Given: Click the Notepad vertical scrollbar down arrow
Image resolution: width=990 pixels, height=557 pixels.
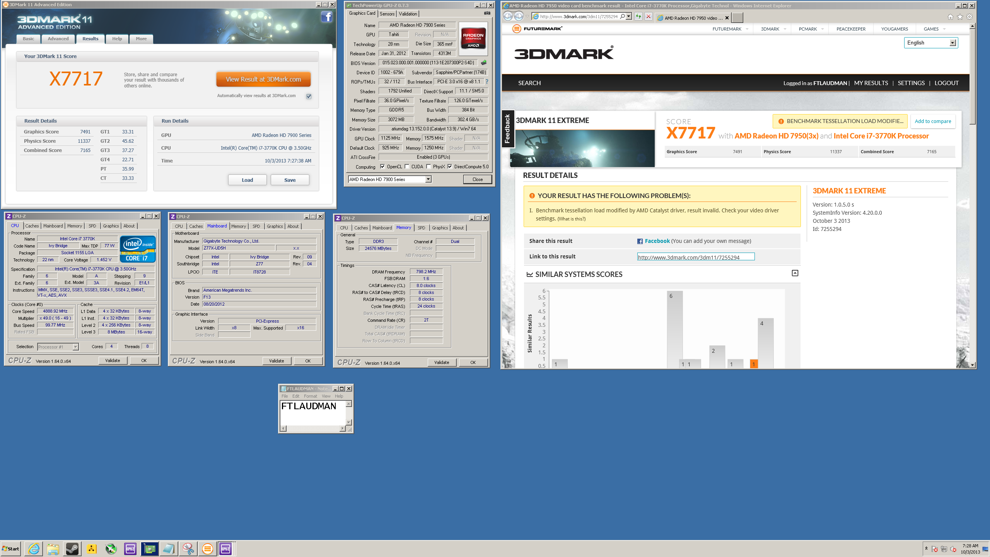Looking at the screenshot, I should tap(349, 422).
